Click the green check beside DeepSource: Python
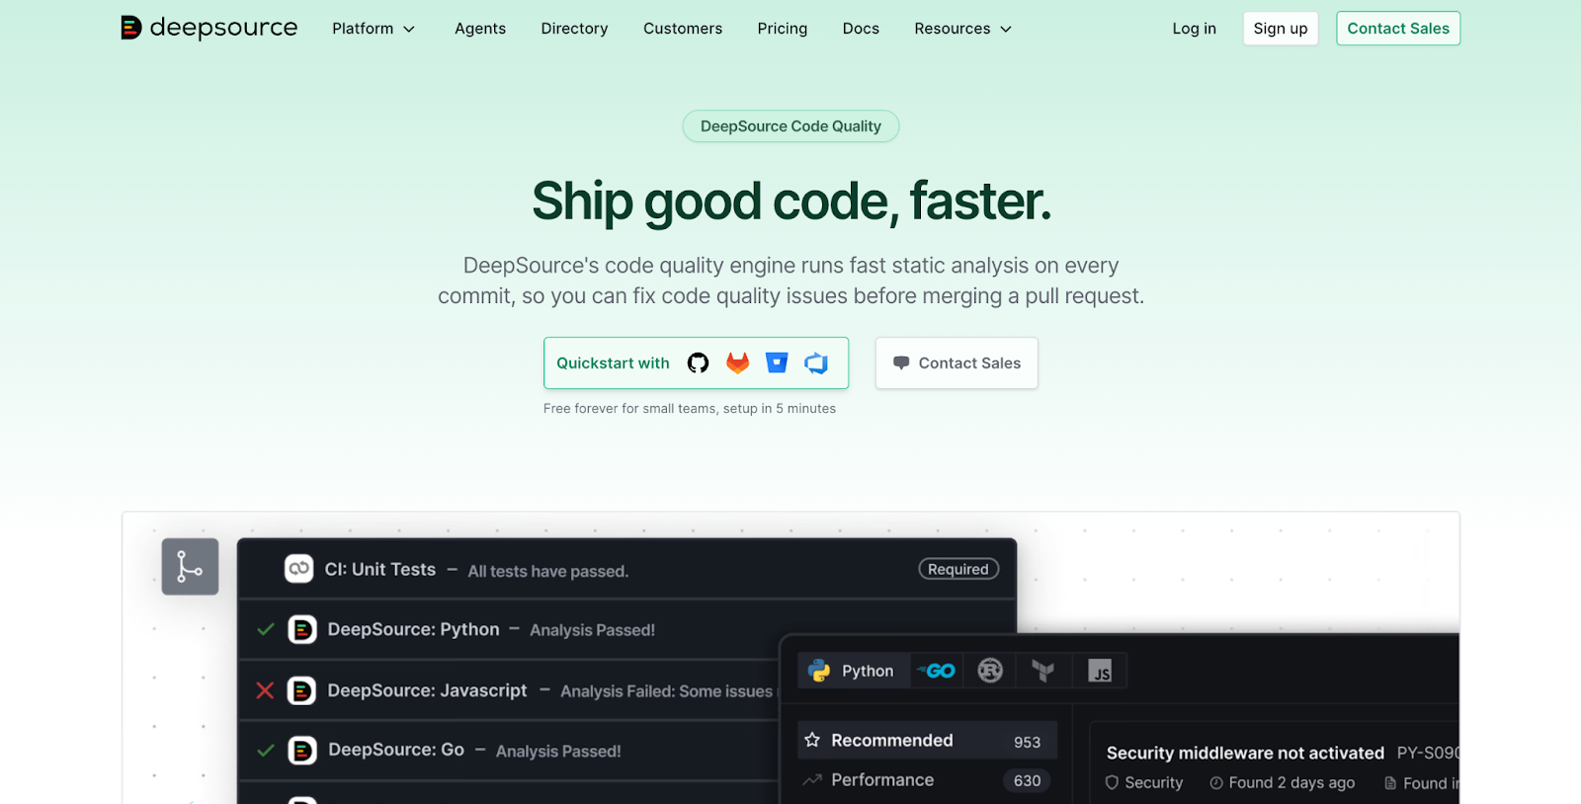 point(265,629)
